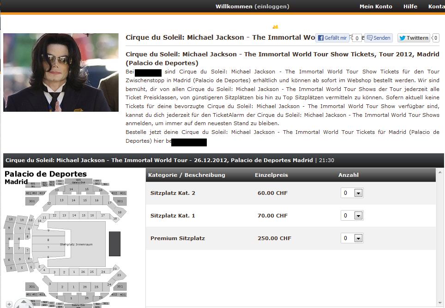
Task: Click the einloggen login link
Action: pos(272,6)
